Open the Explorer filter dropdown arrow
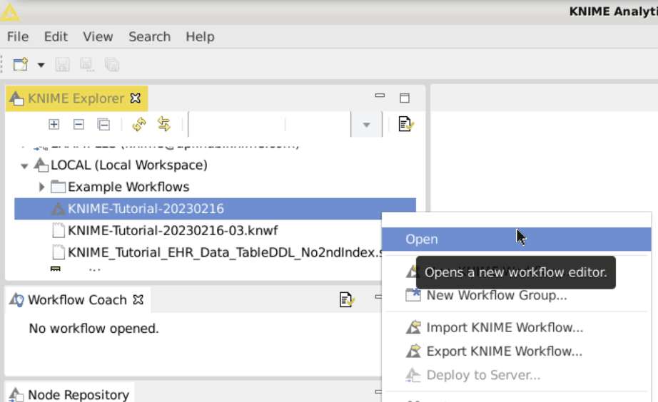658x402 pixels. pyautogui.click(x=366, y=125)
